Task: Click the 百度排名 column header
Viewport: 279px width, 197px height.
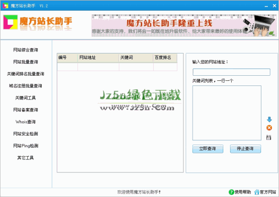Action: [165, 58]
